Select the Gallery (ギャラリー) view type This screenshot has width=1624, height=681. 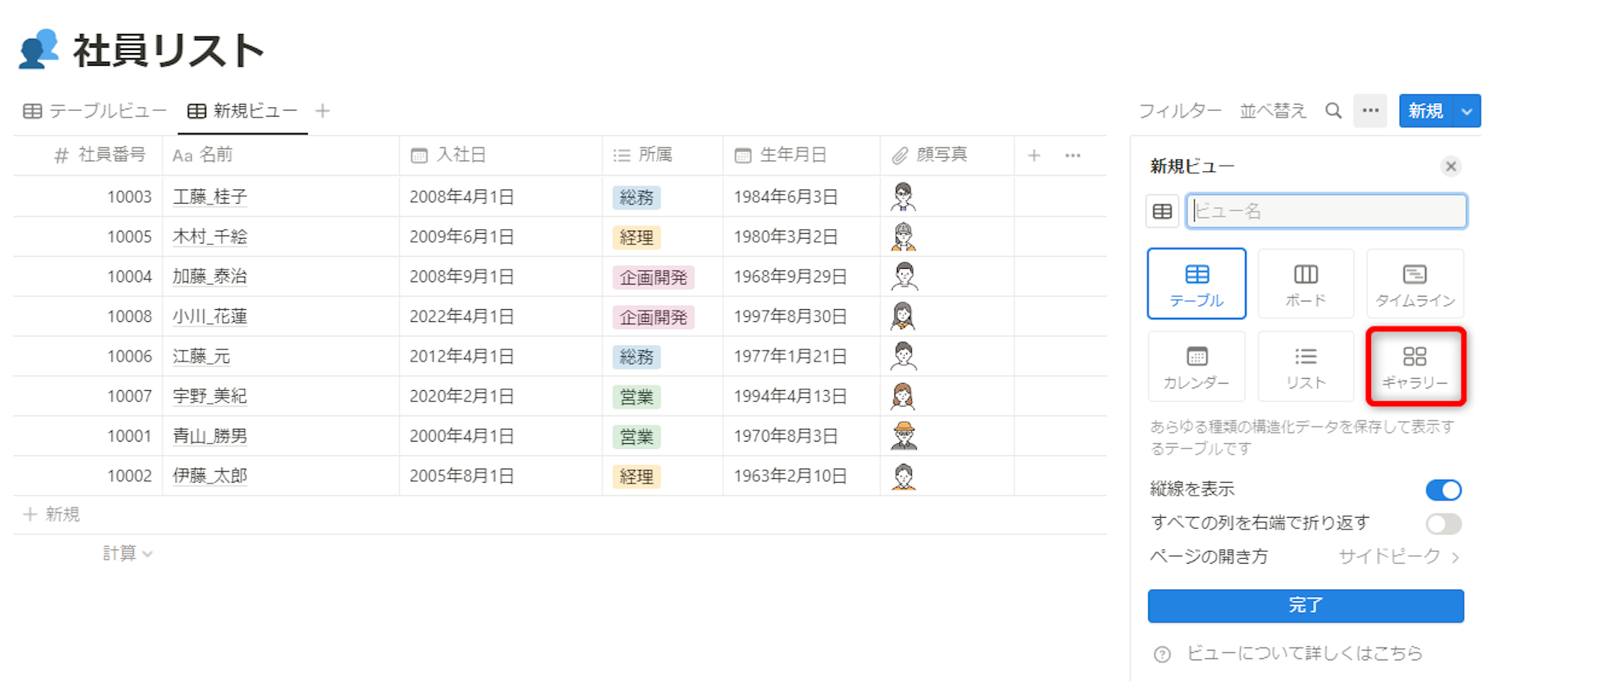tap(1415, 366)
